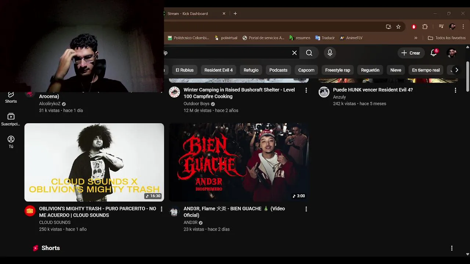This screenshot has width=470, height=264.
Task: Open the Anzuly channel name
Action: click(x=339, y=97)
